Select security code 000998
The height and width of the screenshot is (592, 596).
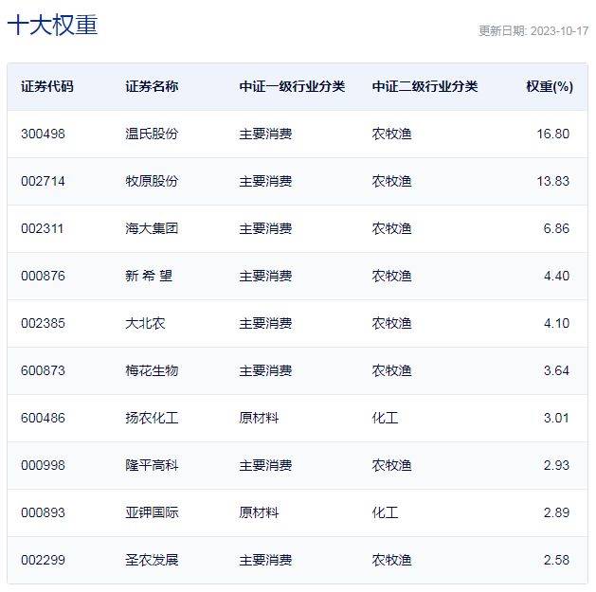coord(43,465)
